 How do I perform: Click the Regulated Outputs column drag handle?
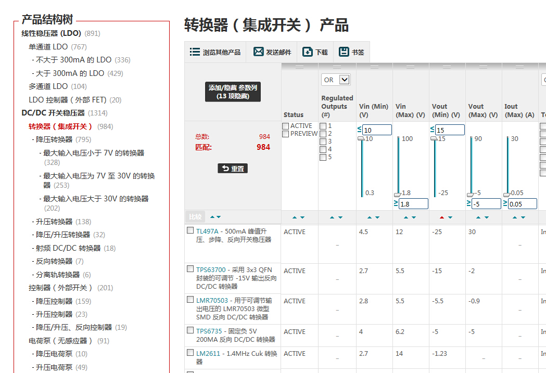[x=337, y=67]
